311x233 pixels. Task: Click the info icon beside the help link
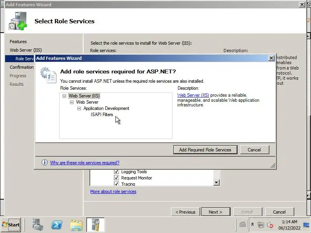45,162
